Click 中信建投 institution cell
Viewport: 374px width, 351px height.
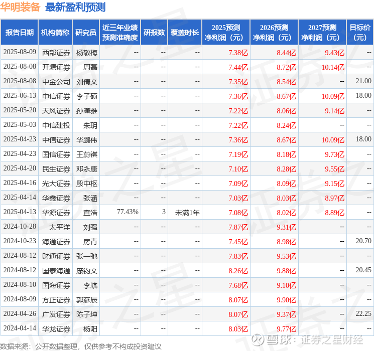coord(56,125)
